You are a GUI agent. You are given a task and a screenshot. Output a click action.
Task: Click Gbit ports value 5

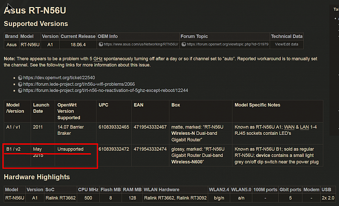pyautogui.click(x=291, y=198)
